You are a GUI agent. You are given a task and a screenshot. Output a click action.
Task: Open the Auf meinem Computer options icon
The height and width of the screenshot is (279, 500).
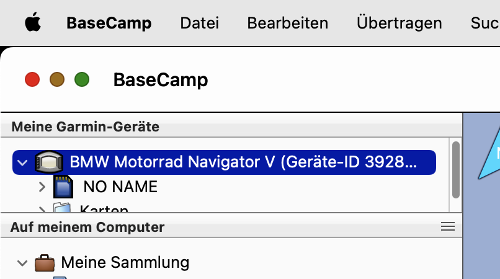tap(448, 227)
